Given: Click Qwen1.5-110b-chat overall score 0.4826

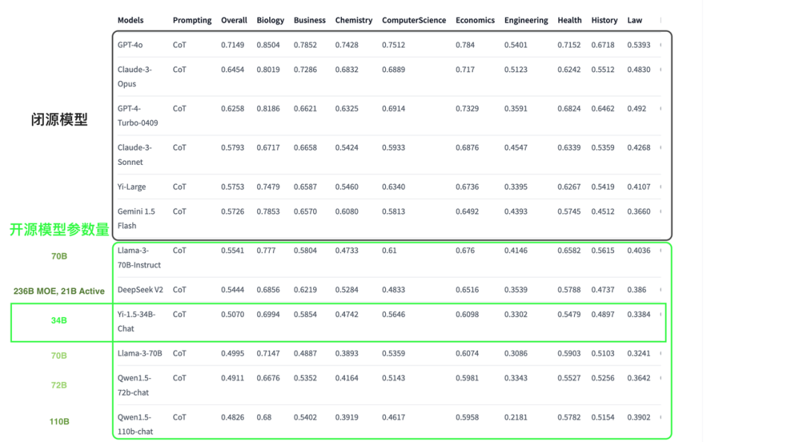Looking at the screenshot, I should click(x=232, y=417).
